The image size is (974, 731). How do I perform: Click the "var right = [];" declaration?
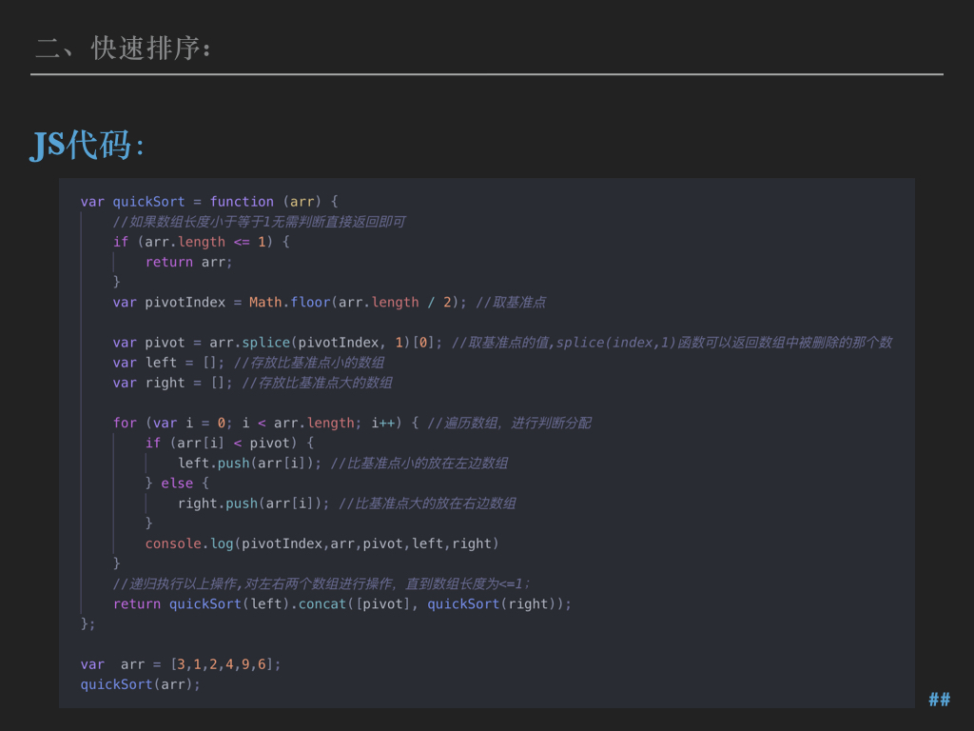click(172, 383)
